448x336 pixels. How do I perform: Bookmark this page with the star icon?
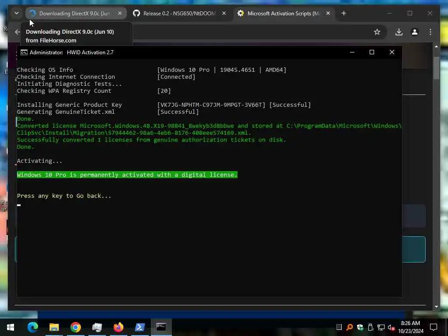click(x=377, y=31)
